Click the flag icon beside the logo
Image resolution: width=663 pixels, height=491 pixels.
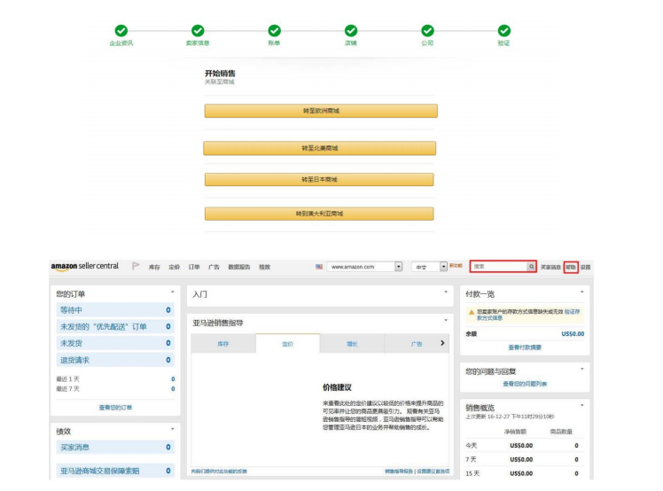(x=136, y=266)
